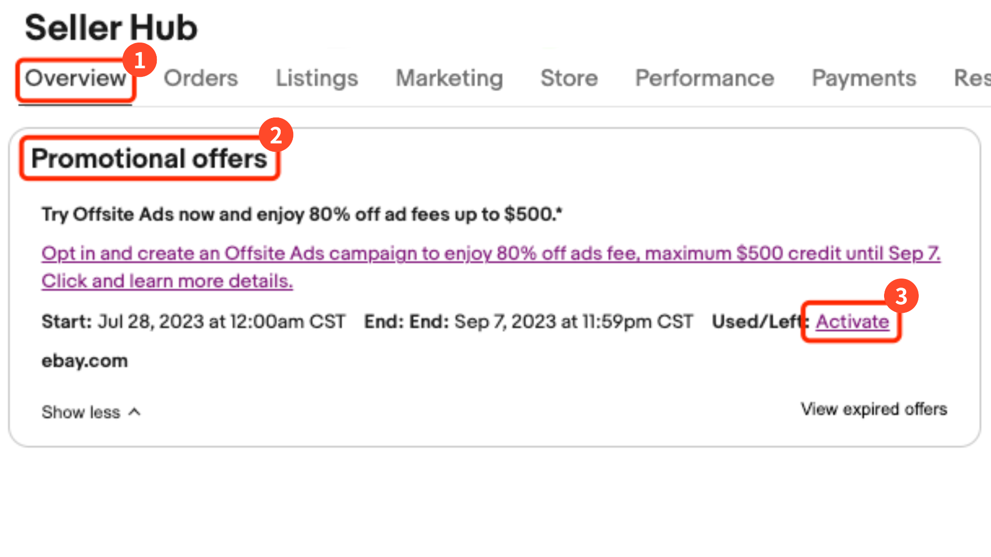The height and width of the screenshot is (557, 991).
Task: Switch to the Orders tab
Action: 201,78
